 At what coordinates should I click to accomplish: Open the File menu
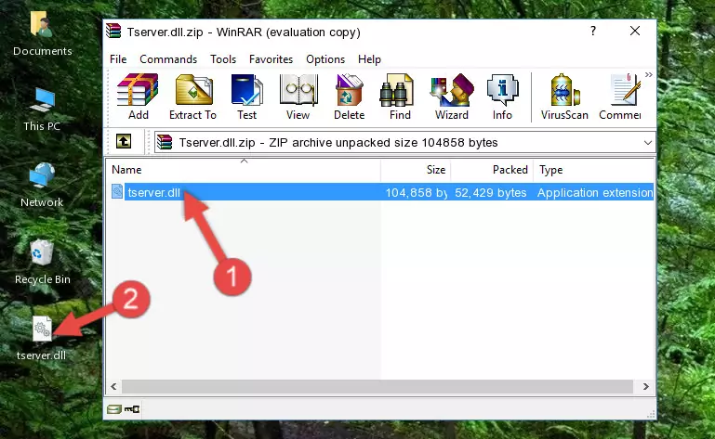click(118, 59)
